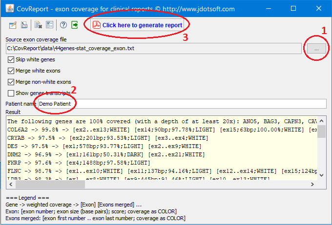Maximize the CovReport window
This screenshot has height=225, width=332.
coord(293,8)
